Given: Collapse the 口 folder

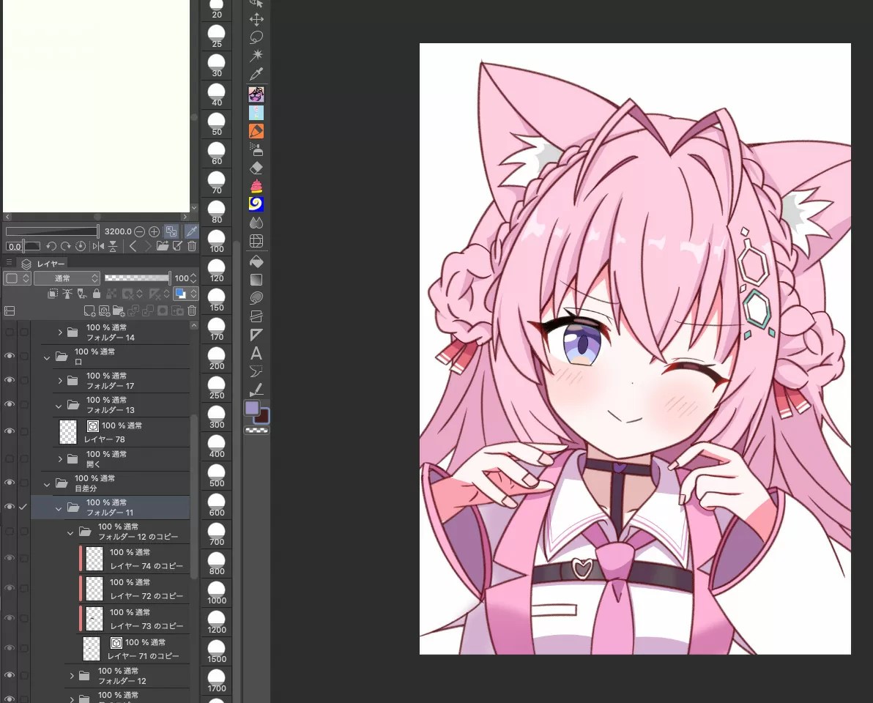Looking at the screenshot, I should coord(48,357).
